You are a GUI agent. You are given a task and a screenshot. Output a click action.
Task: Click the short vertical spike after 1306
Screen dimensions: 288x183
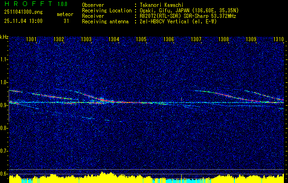click(x=182, y=99)
